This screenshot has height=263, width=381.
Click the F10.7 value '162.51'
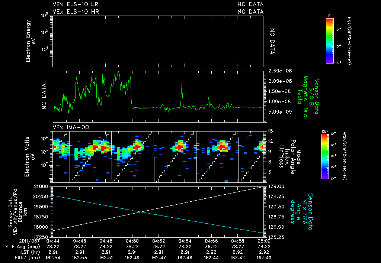pos(106,258)
